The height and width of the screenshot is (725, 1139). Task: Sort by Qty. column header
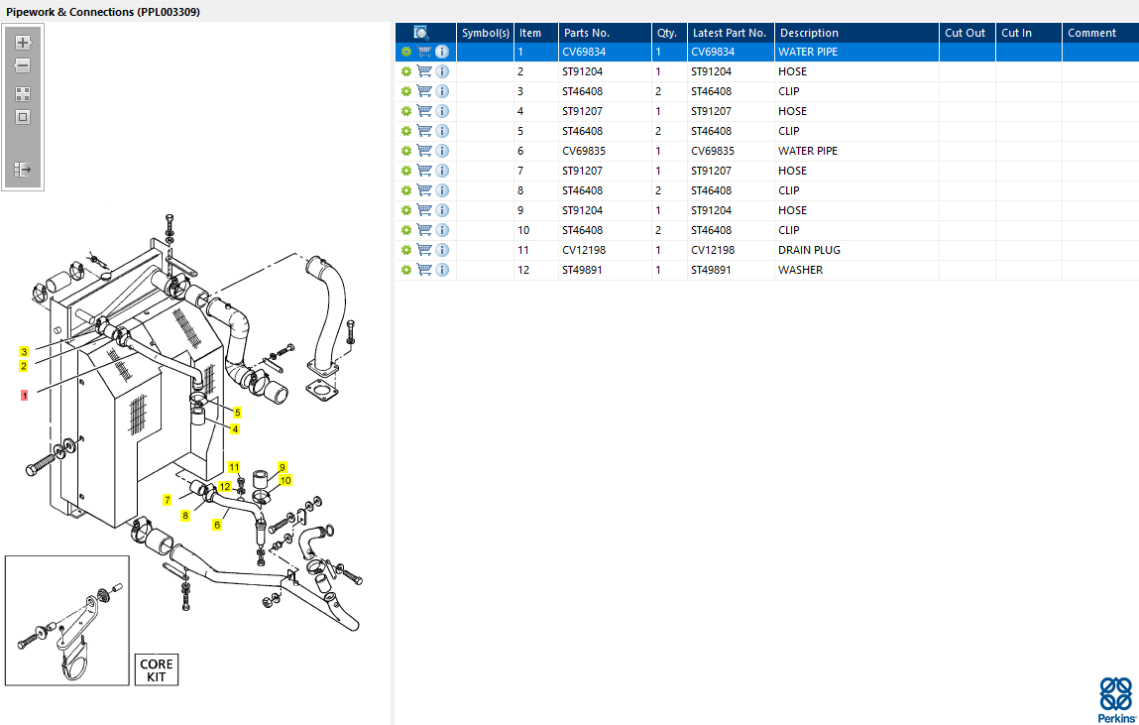click(669, 33)
